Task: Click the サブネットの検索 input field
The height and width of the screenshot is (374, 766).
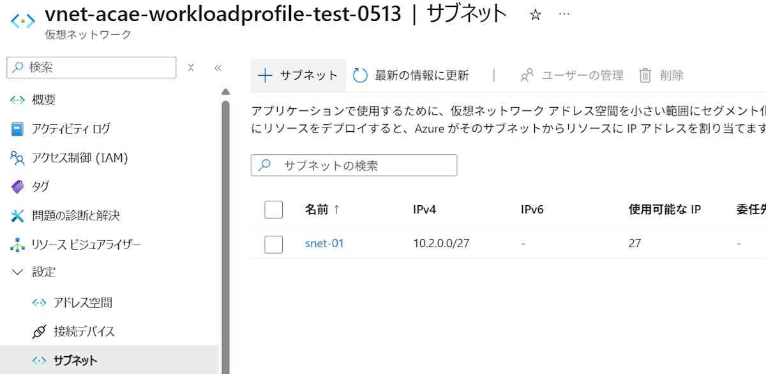Action: 354,166
